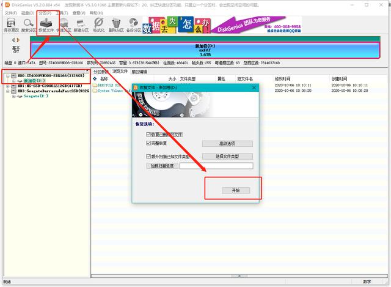Screen dimensions: 391x287
Task: Open the 搜索分区 search partition tool
Action: click(29, 23)
